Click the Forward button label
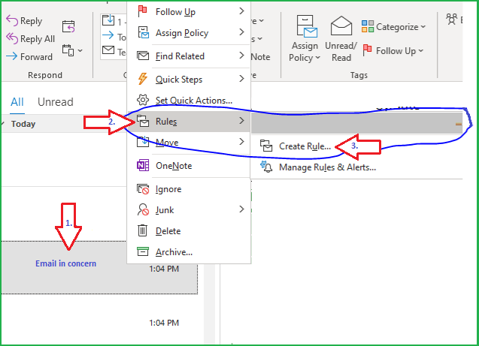Image resolution: width=479 pixels, height=346 pixels. click(36, 57)
